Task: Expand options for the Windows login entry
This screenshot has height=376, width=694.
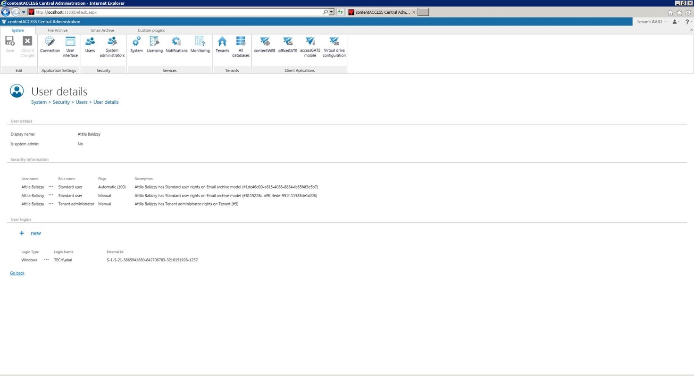Action: [46, 259]
